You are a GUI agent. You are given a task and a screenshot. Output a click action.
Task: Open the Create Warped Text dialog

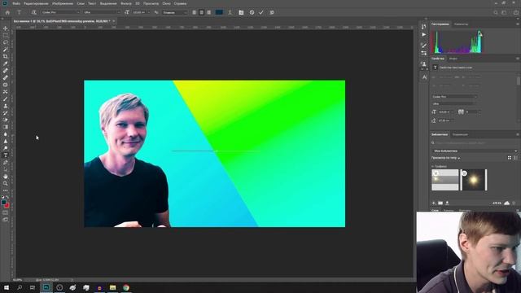click(x=230, y=12)
